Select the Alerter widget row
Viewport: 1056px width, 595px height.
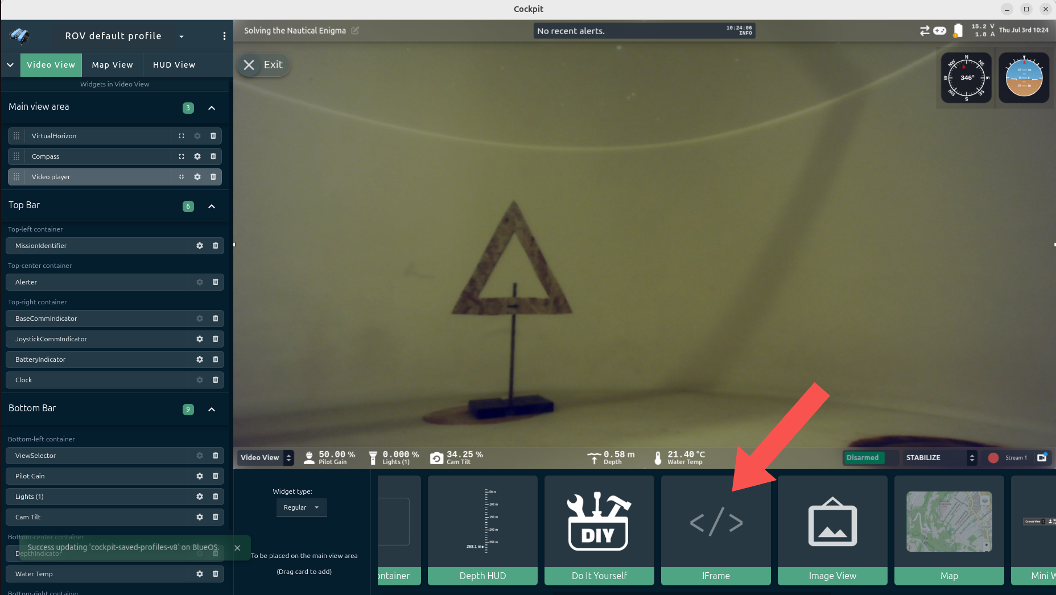coord(115,282)
